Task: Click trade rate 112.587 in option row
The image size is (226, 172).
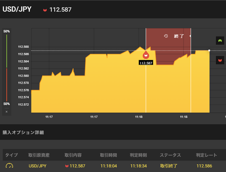Action: (77, 166)
